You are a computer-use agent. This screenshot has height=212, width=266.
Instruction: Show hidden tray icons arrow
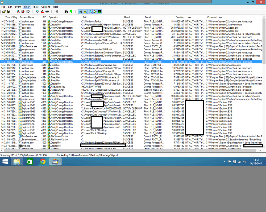(225, 162)
